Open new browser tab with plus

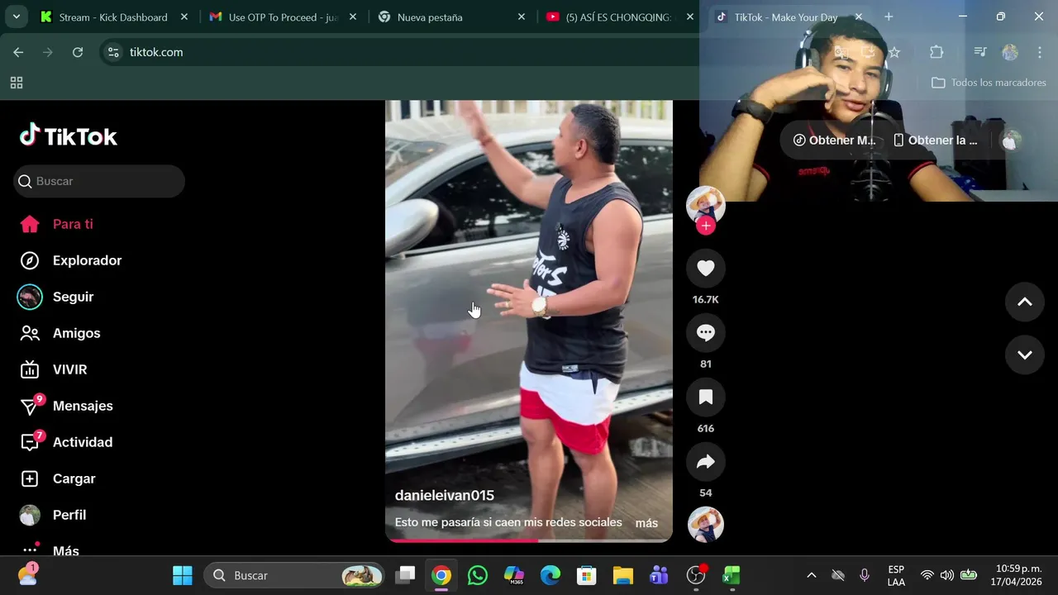point(889,17)
